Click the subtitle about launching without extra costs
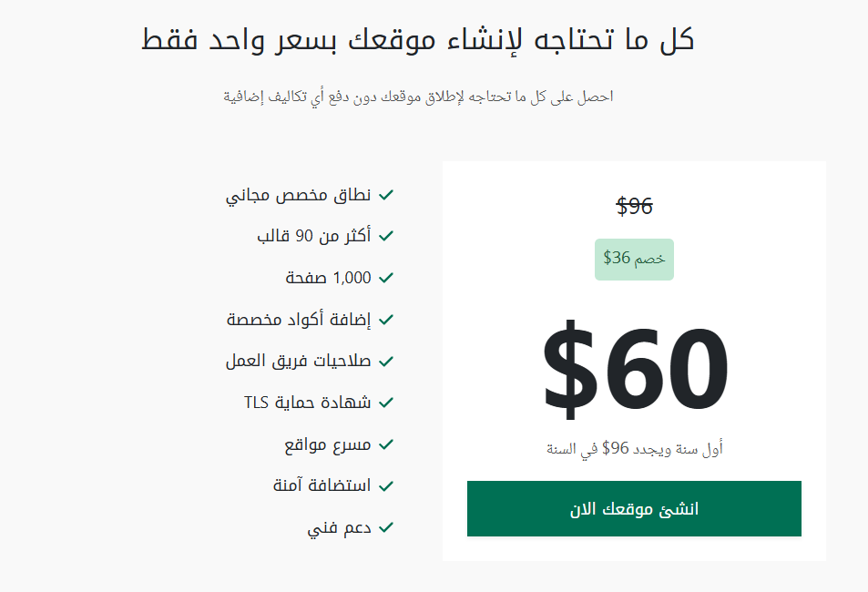Image resolution: width=868 pixels, height=592 pixels. tap(418, 97)
